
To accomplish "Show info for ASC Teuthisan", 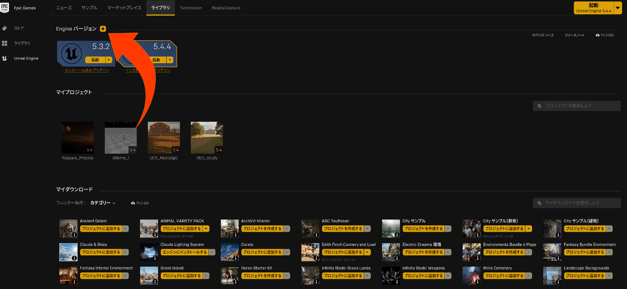I will tap(316, 234).
